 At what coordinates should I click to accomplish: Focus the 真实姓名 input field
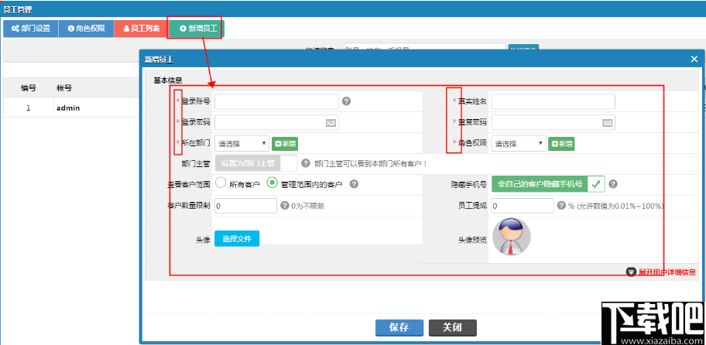point(553,101)
